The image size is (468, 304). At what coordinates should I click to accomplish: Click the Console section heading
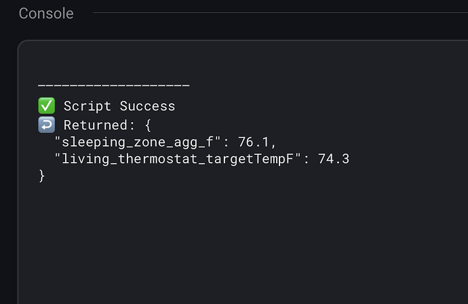point(46,13)
